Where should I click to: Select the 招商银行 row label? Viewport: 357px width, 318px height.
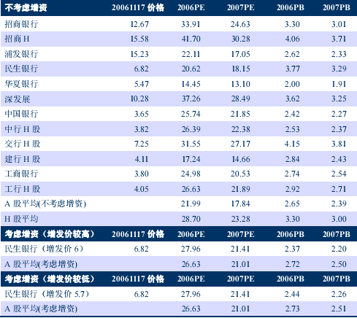21,24
